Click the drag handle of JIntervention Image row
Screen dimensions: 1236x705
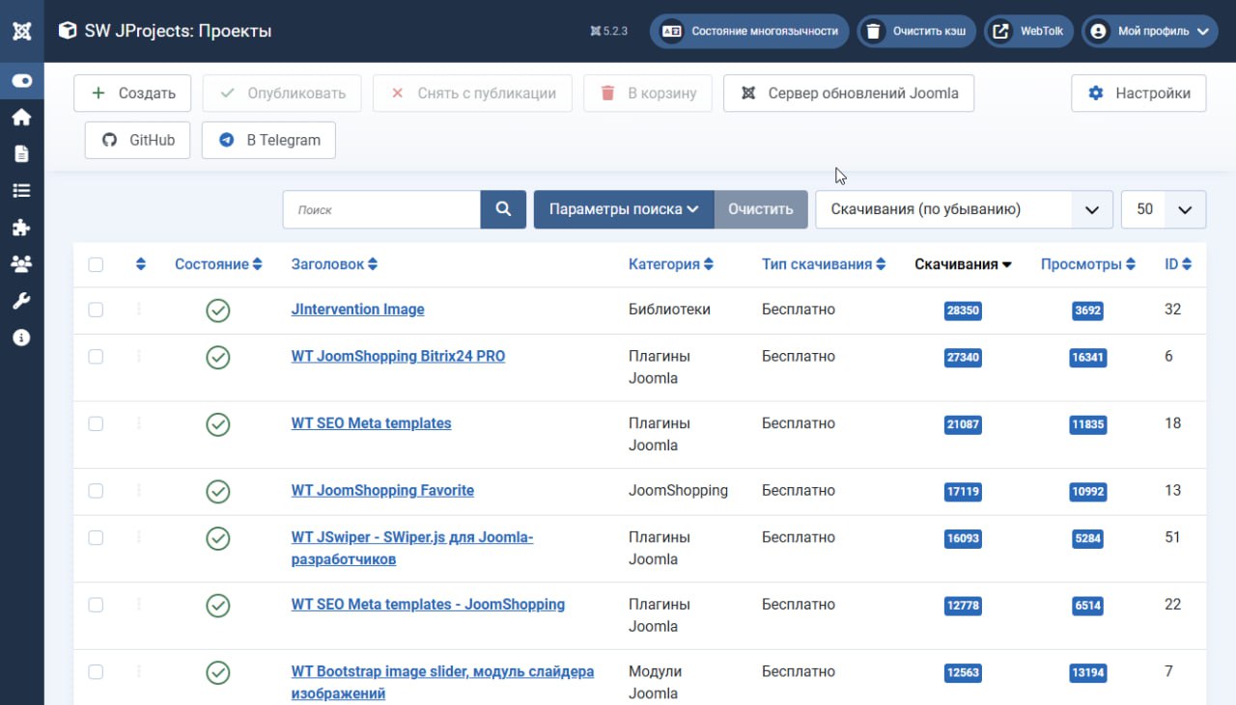(x=138, y=310)
